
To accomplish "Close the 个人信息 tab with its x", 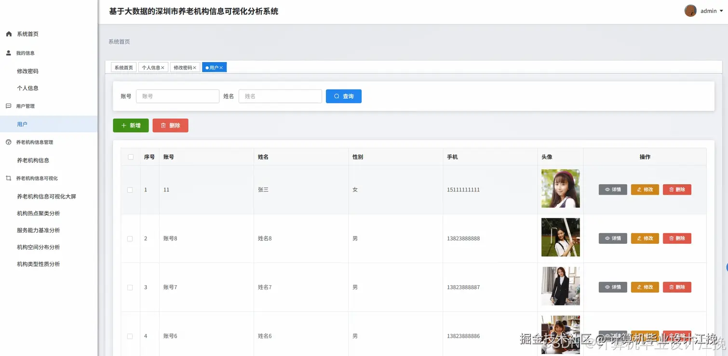I will click(162, 68).
